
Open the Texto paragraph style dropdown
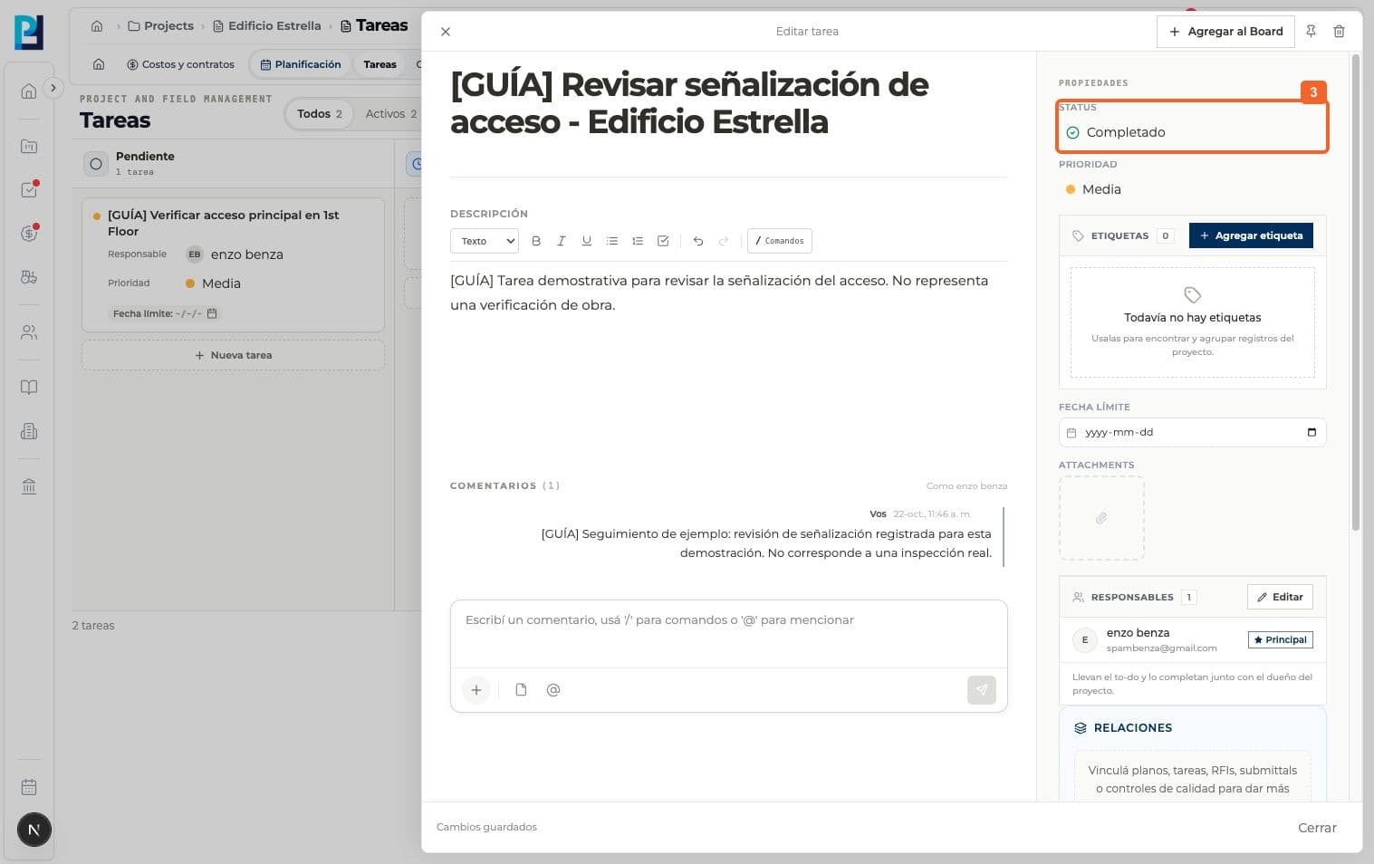(485, 241)
